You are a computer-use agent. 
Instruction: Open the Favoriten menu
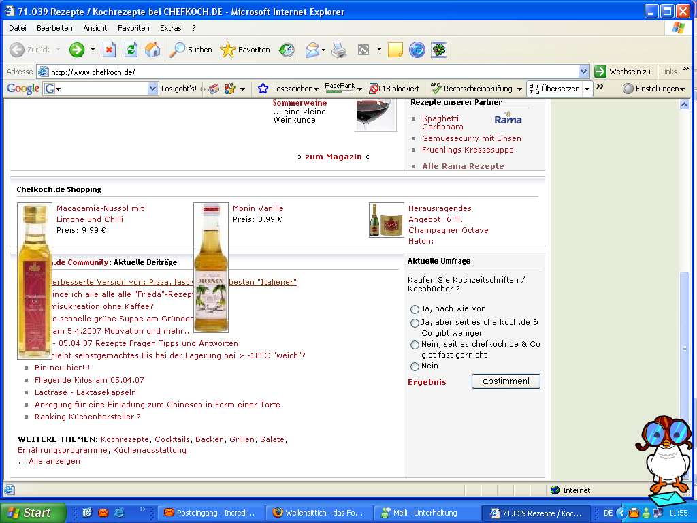tap(133, 28)
